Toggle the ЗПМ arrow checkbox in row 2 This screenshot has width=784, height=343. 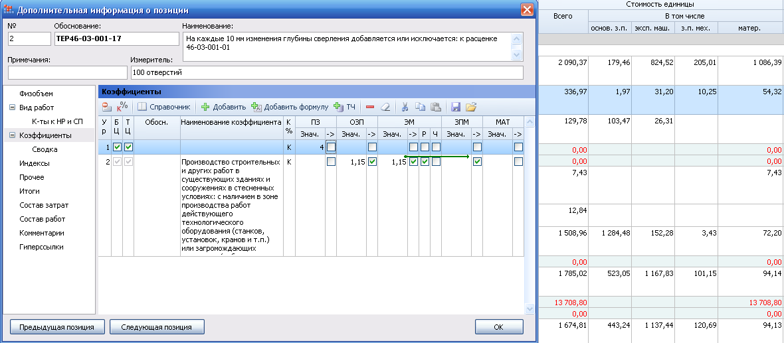pyautogui.click(x=477, y=161)
